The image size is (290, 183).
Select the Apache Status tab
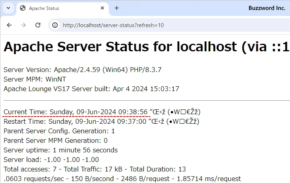(63, 8)
